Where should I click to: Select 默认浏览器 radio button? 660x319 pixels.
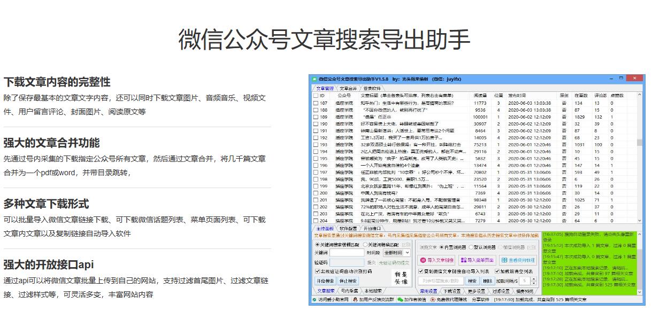tap(470, 247)
